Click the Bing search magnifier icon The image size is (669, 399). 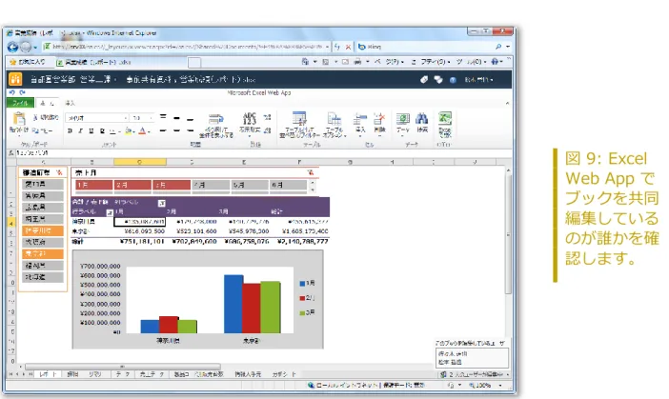(x=497, y=47)
